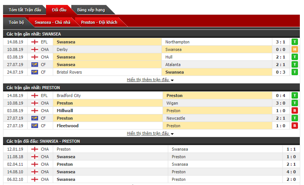The width and height of the screenshot is (304, 185).
Task: Click the orange H badge for Derby vs Swansea
Action: (x=295, y=49)
